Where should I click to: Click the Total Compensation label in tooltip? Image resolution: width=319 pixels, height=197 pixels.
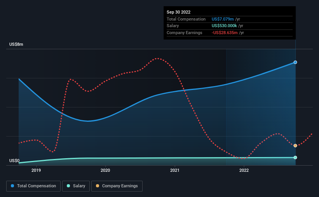(x=186, y=19)
